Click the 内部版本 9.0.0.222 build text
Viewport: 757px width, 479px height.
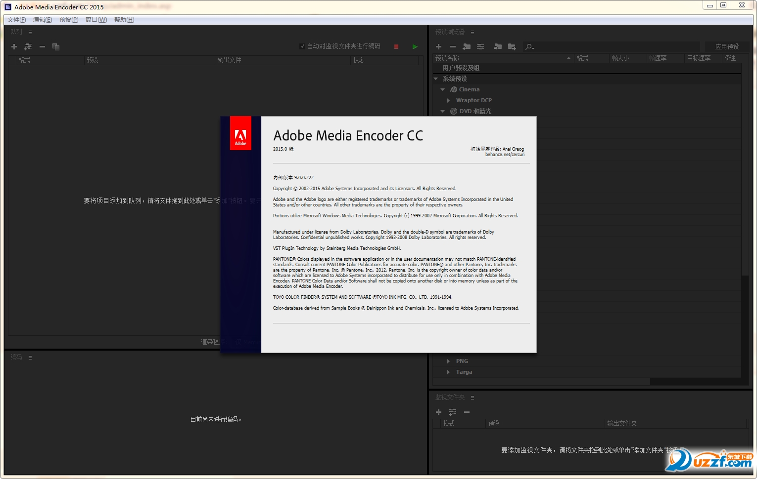293,178
